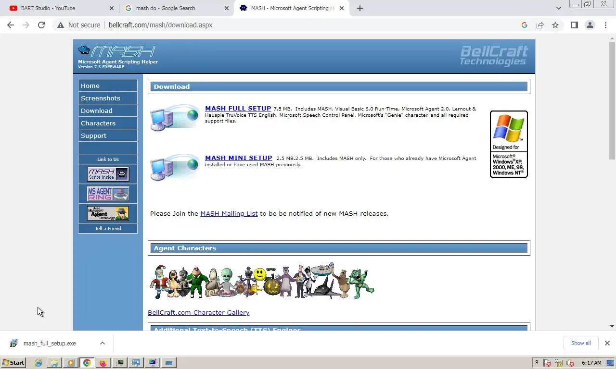This screenshot has height=369, width=616.
Task: Switch to the mash do - Google Search tab
Action: pos(176,8)
